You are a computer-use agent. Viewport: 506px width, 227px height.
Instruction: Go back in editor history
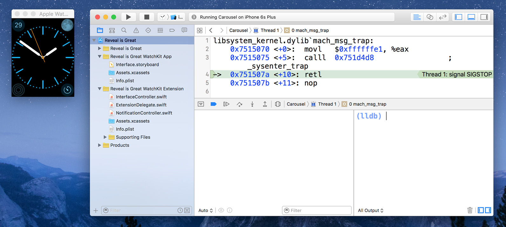(211, 31)
